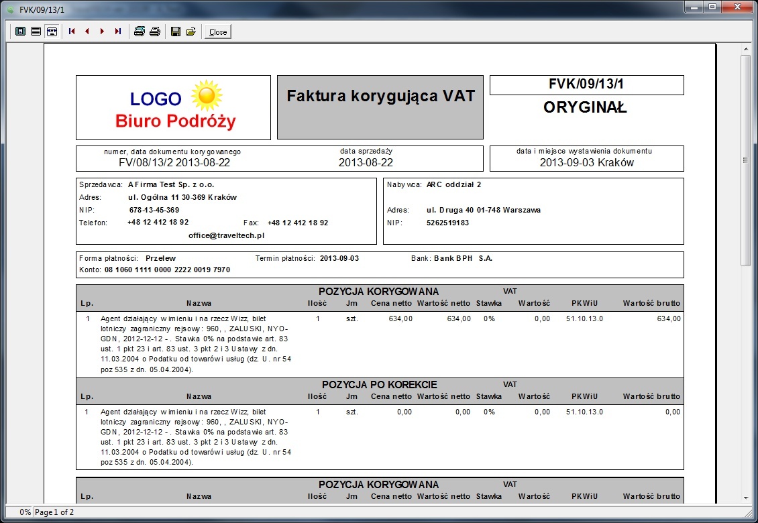
Task: Click the office@traveltech.pl email text
Action: 226,235
